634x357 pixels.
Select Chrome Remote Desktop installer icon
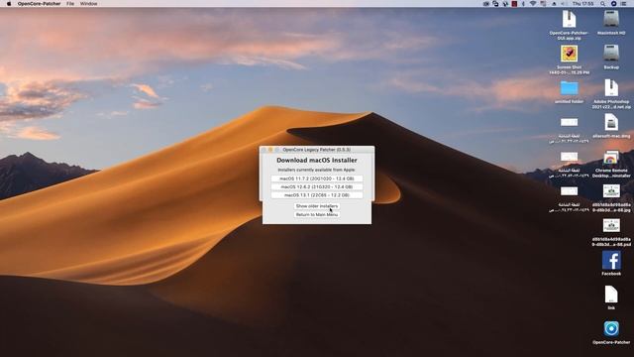point(611,157)
